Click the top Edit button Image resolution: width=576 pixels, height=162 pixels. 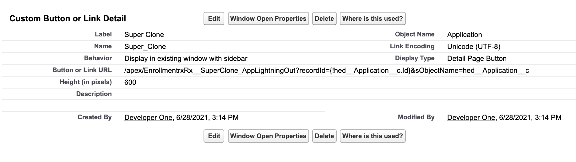pos(214,19)
